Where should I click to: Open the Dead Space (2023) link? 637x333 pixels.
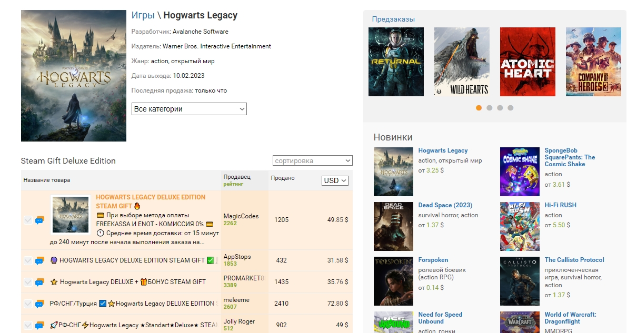445,205
